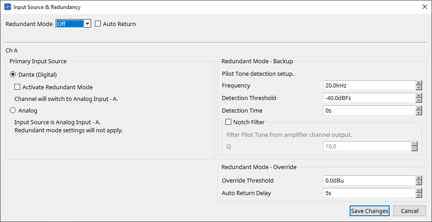Image resolution: width=432 pixels, height=222 pixels.
Task: Increase Frequency with the up arrow
Action: 419,83
